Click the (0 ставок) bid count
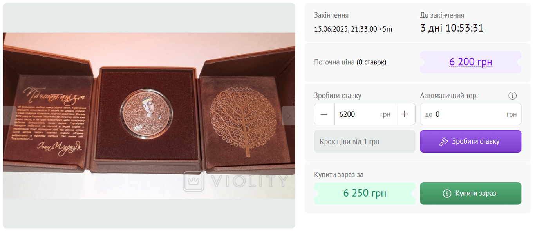 [371, 62]
